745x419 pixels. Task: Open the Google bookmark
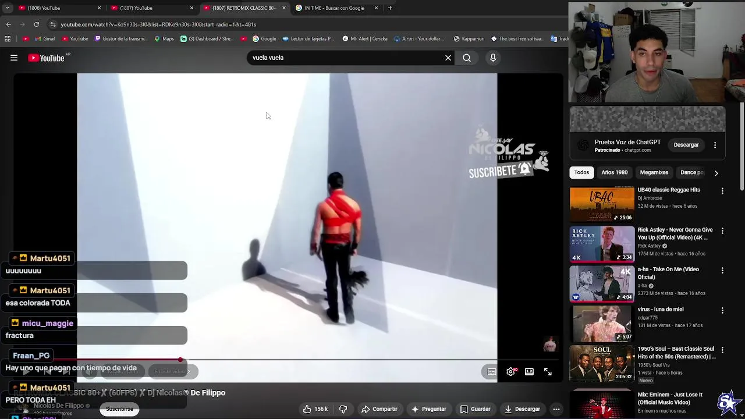click(x=264, y=39)
